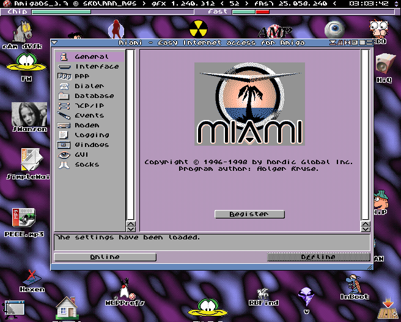
Task: Select the HiQ speaker icon
Action: coord(384,68)
